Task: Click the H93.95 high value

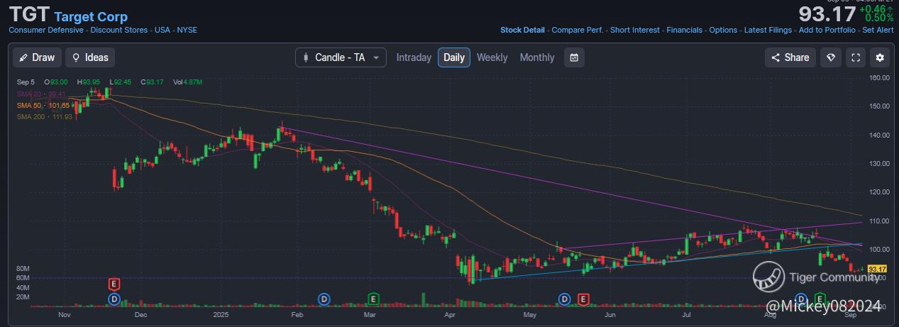Action: coord(89,82)
